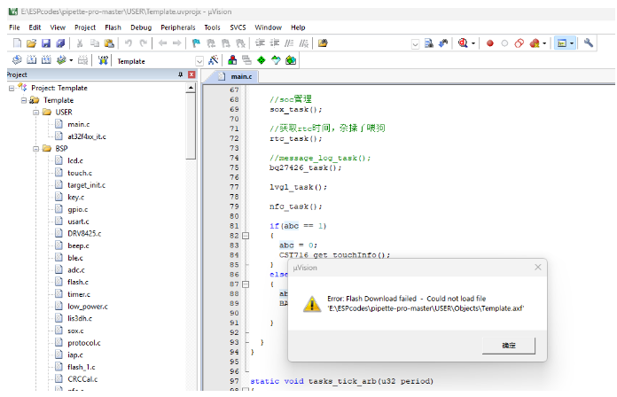Select DRV8425.c file

pos(84,233)
